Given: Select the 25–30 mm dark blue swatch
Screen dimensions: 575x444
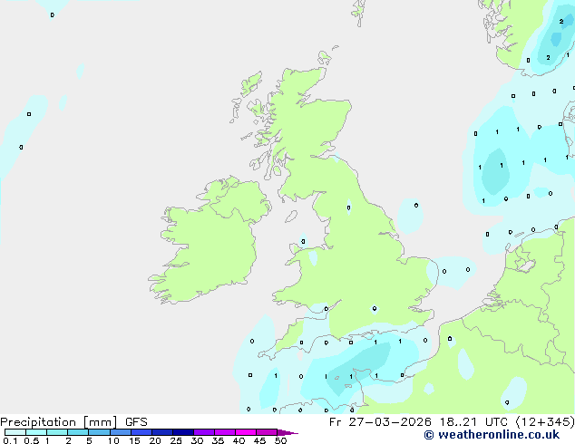Looking at the screenshot, I should [x=183, y=432].
